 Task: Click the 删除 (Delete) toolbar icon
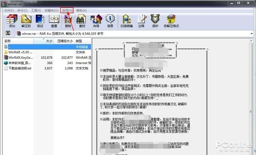coord(68,21)
